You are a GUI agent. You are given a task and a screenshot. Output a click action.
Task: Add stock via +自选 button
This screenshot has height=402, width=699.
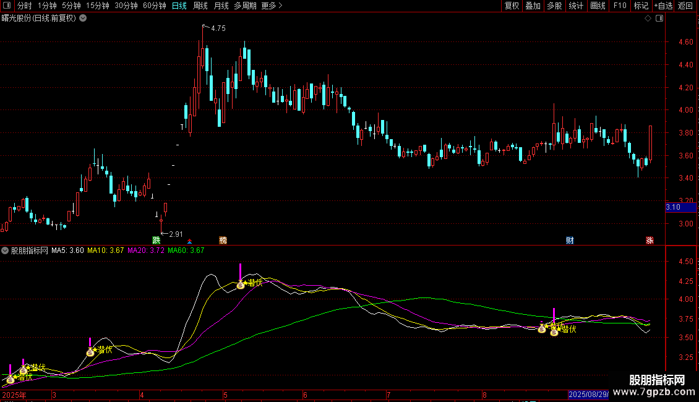tap(663, 6)
